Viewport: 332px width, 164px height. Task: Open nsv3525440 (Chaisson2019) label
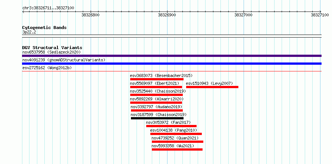(158, 91)
